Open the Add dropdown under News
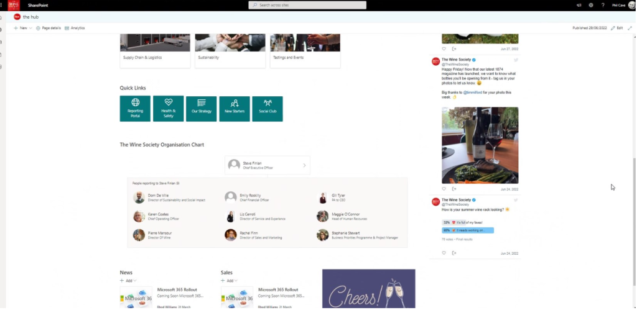 coord(128,280)
